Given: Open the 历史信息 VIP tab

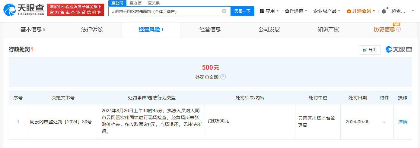Looking at the screenshot, I should [384, 29].
